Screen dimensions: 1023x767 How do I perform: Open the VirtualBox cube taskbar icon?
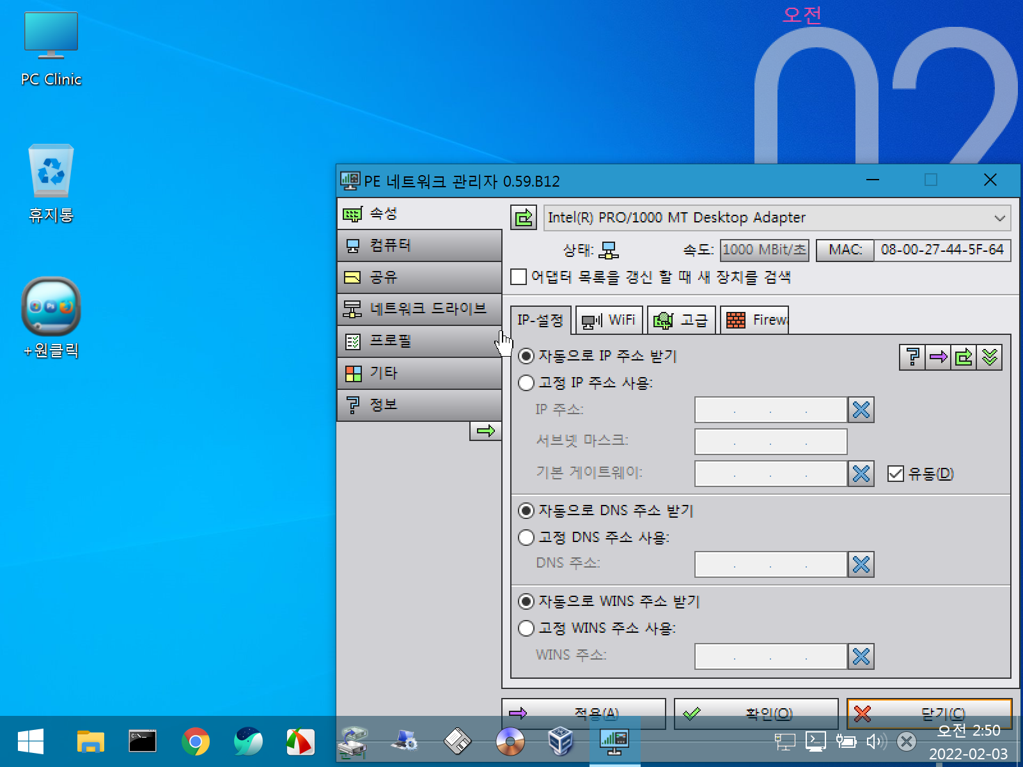point(561,741)
